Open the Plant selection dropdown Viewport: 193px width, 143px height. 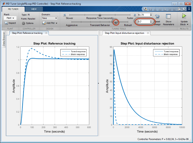pos(10,18)
